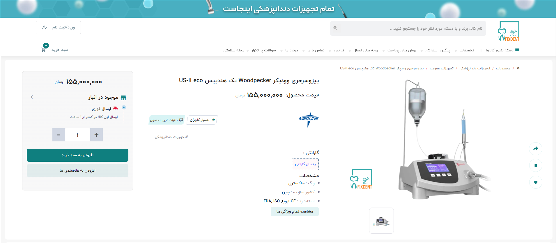Click the top banner تمام تجهیزات دندانپزشکی
556x243 pixels.
[278, 9]
